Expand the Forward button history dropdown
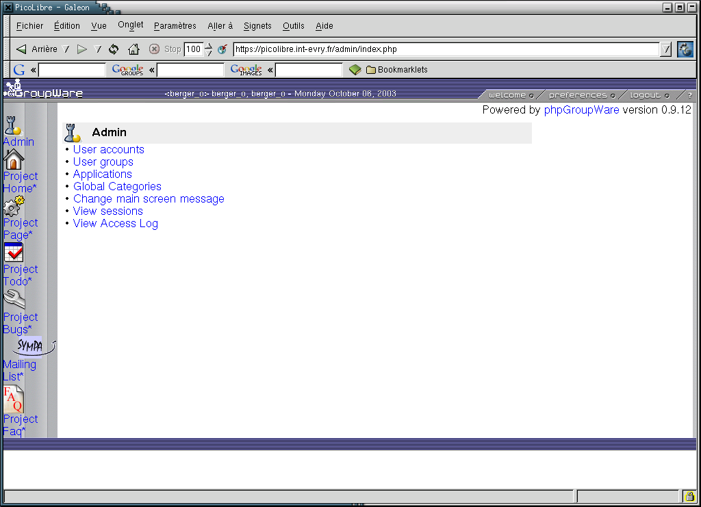Image resolution: width=701 pixels, height=507 pixels. pyautogui.click(x=97, y=49)
